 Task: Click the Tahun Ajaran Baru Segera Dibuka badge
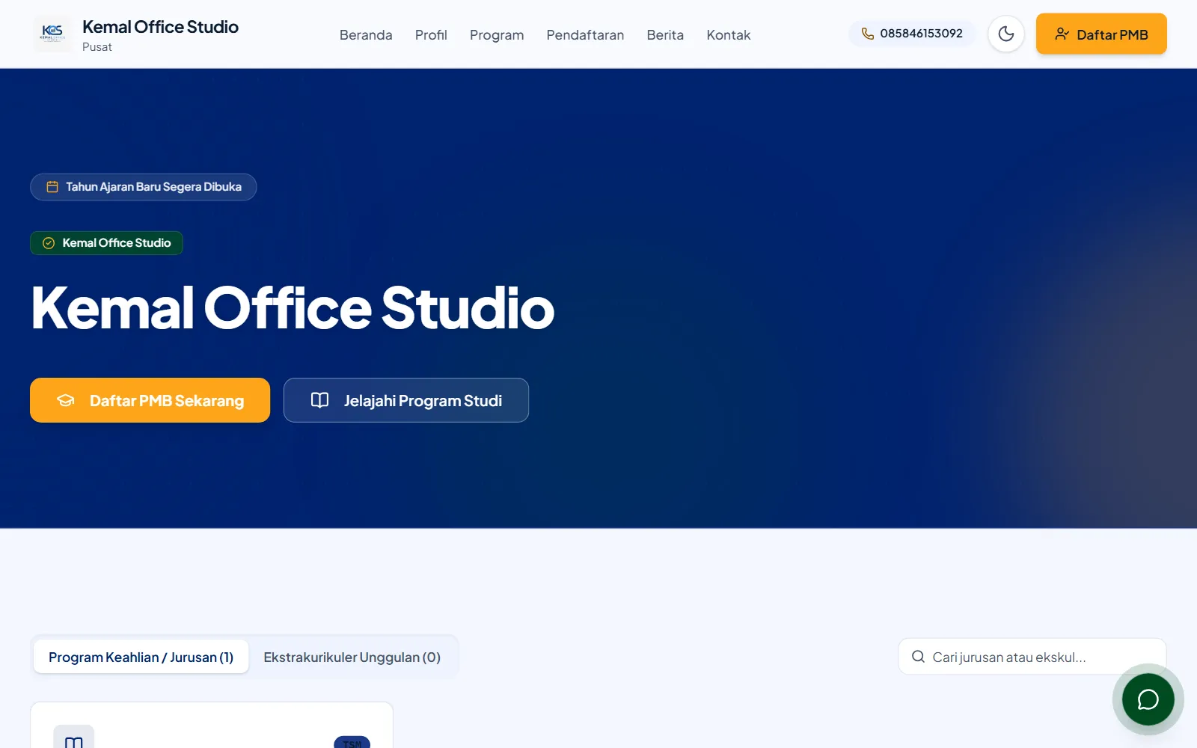pyautogui.click(x=144, y=187)
